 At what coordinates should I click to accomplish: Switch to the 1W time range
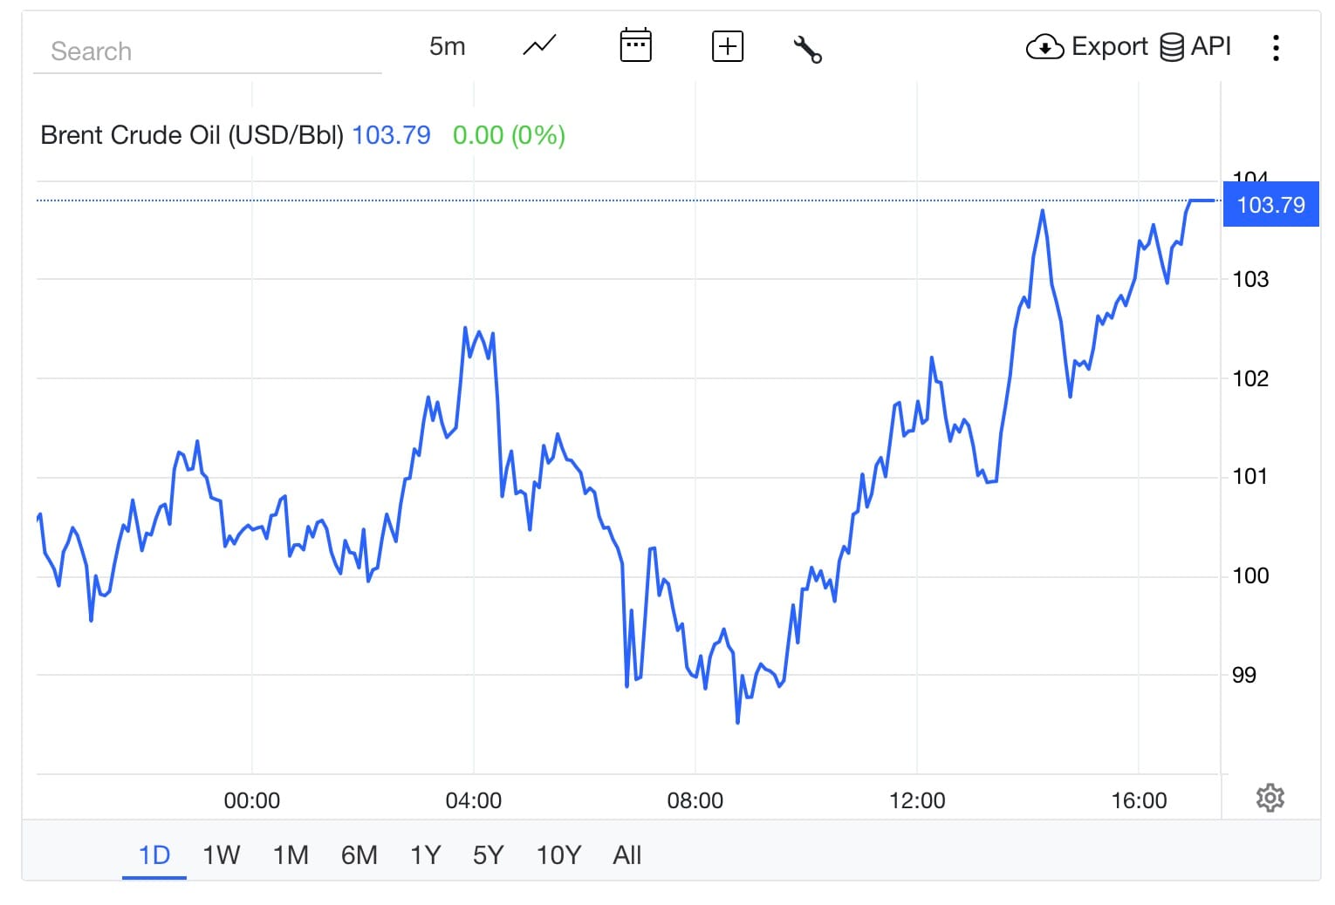pos(221,855)
